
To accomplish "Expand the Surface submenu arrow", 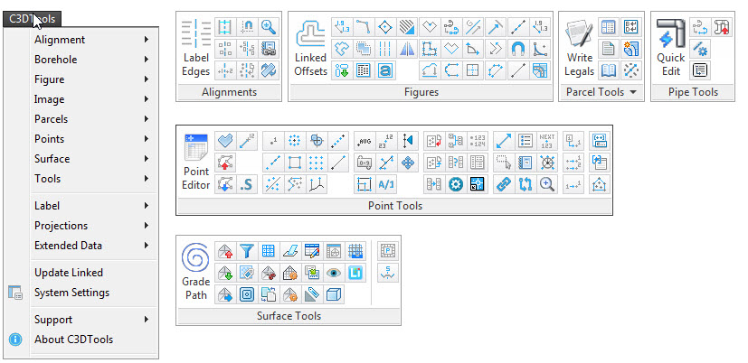I will click(x=147, y=159).
